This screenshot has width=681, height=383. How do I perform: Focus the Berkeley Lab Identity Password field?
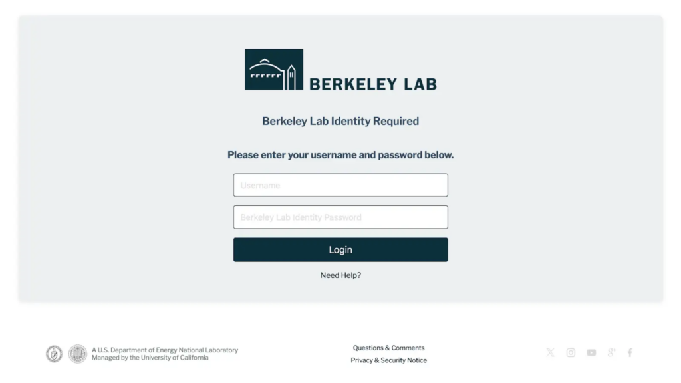pyautogui.click(x=340, y=217)
